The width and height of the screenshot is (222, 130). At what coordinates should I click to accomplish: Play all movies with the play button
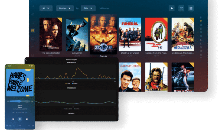[x=172, y=8]
